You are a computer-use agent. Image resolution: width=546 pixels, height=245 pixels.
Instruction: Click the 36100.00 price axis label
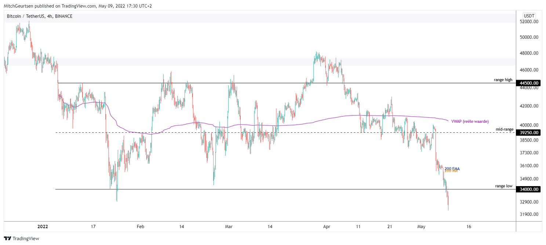point(529,165)
